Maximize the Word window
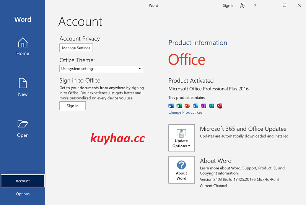Screen dimensions: 306x205 click(284, 5)
